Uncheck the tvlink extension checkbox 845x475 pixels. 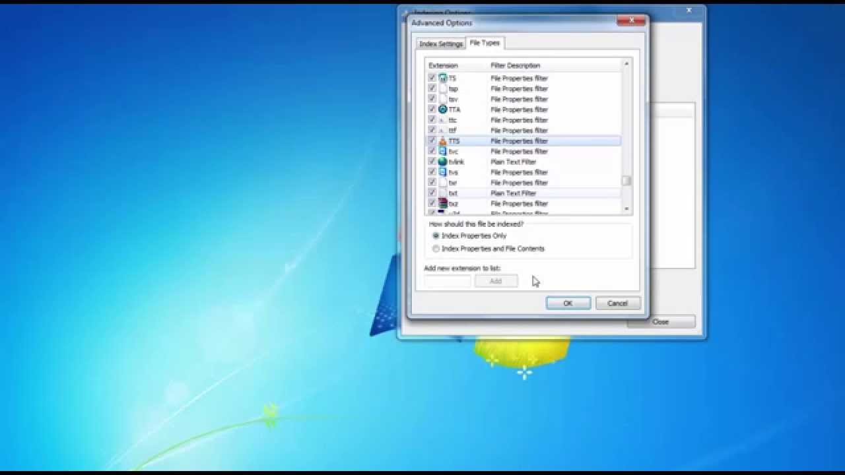coord(432,162)
